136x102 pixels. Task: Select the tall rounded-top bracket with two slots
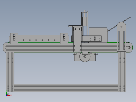[x=121, y=37]
